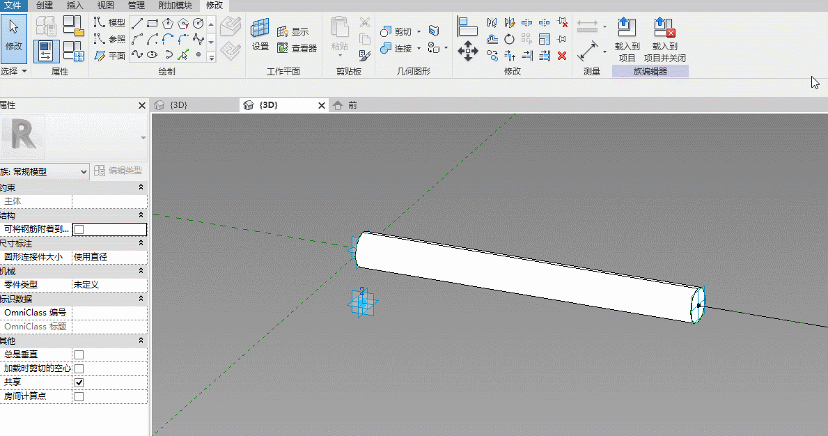Click the 参照 line button

[110, 39]
